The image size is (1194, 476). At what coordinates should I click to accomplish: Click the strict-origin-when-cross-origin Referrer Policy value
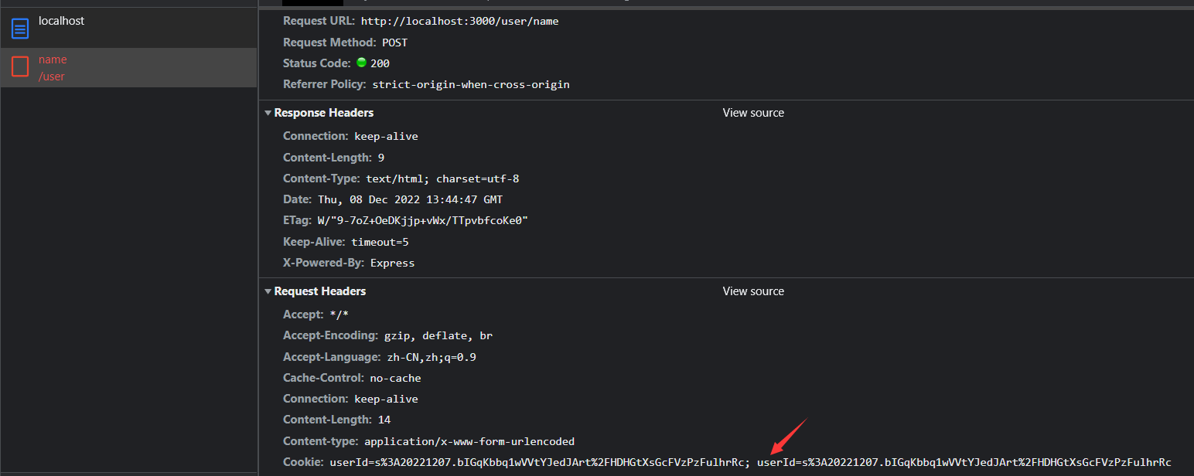470,84
